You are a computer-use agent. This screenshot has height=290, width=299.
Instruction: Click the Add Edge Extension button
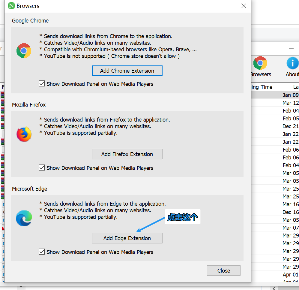tap(127, 238)
